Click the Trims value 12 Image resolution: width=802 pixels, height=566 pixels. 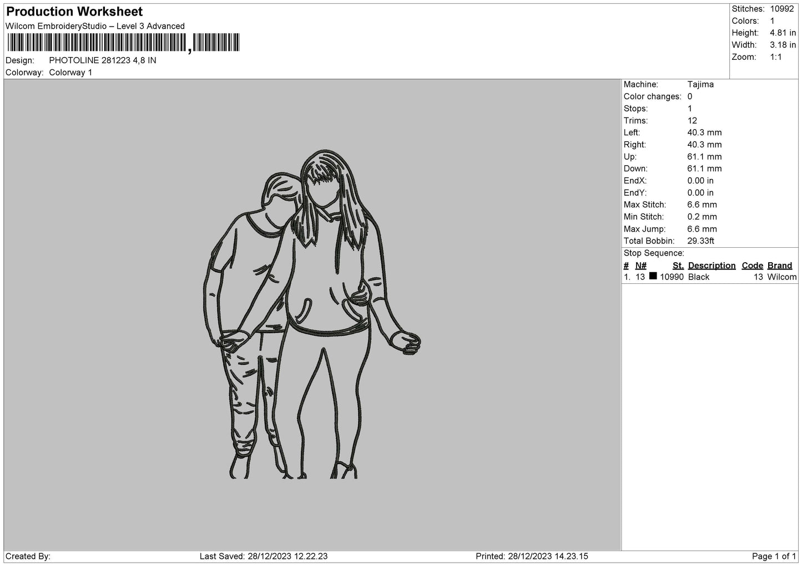692,121
